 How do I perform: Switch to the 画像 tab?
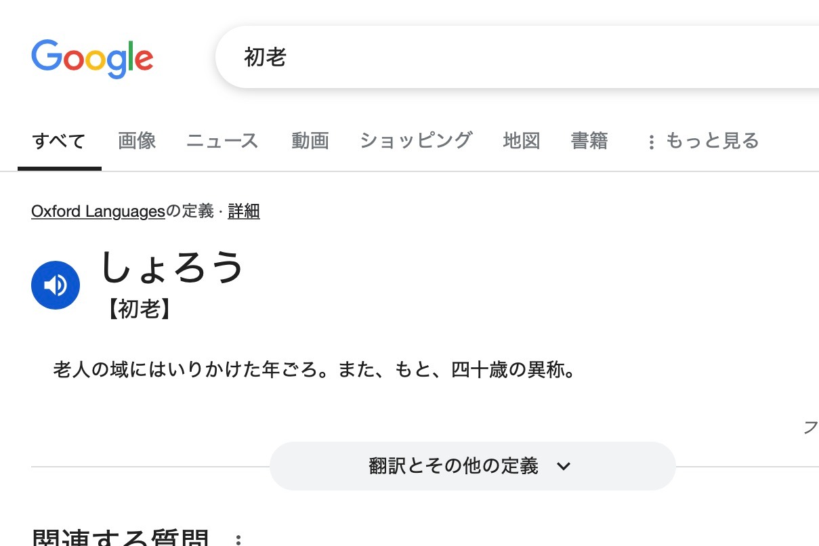click(137, 141)
